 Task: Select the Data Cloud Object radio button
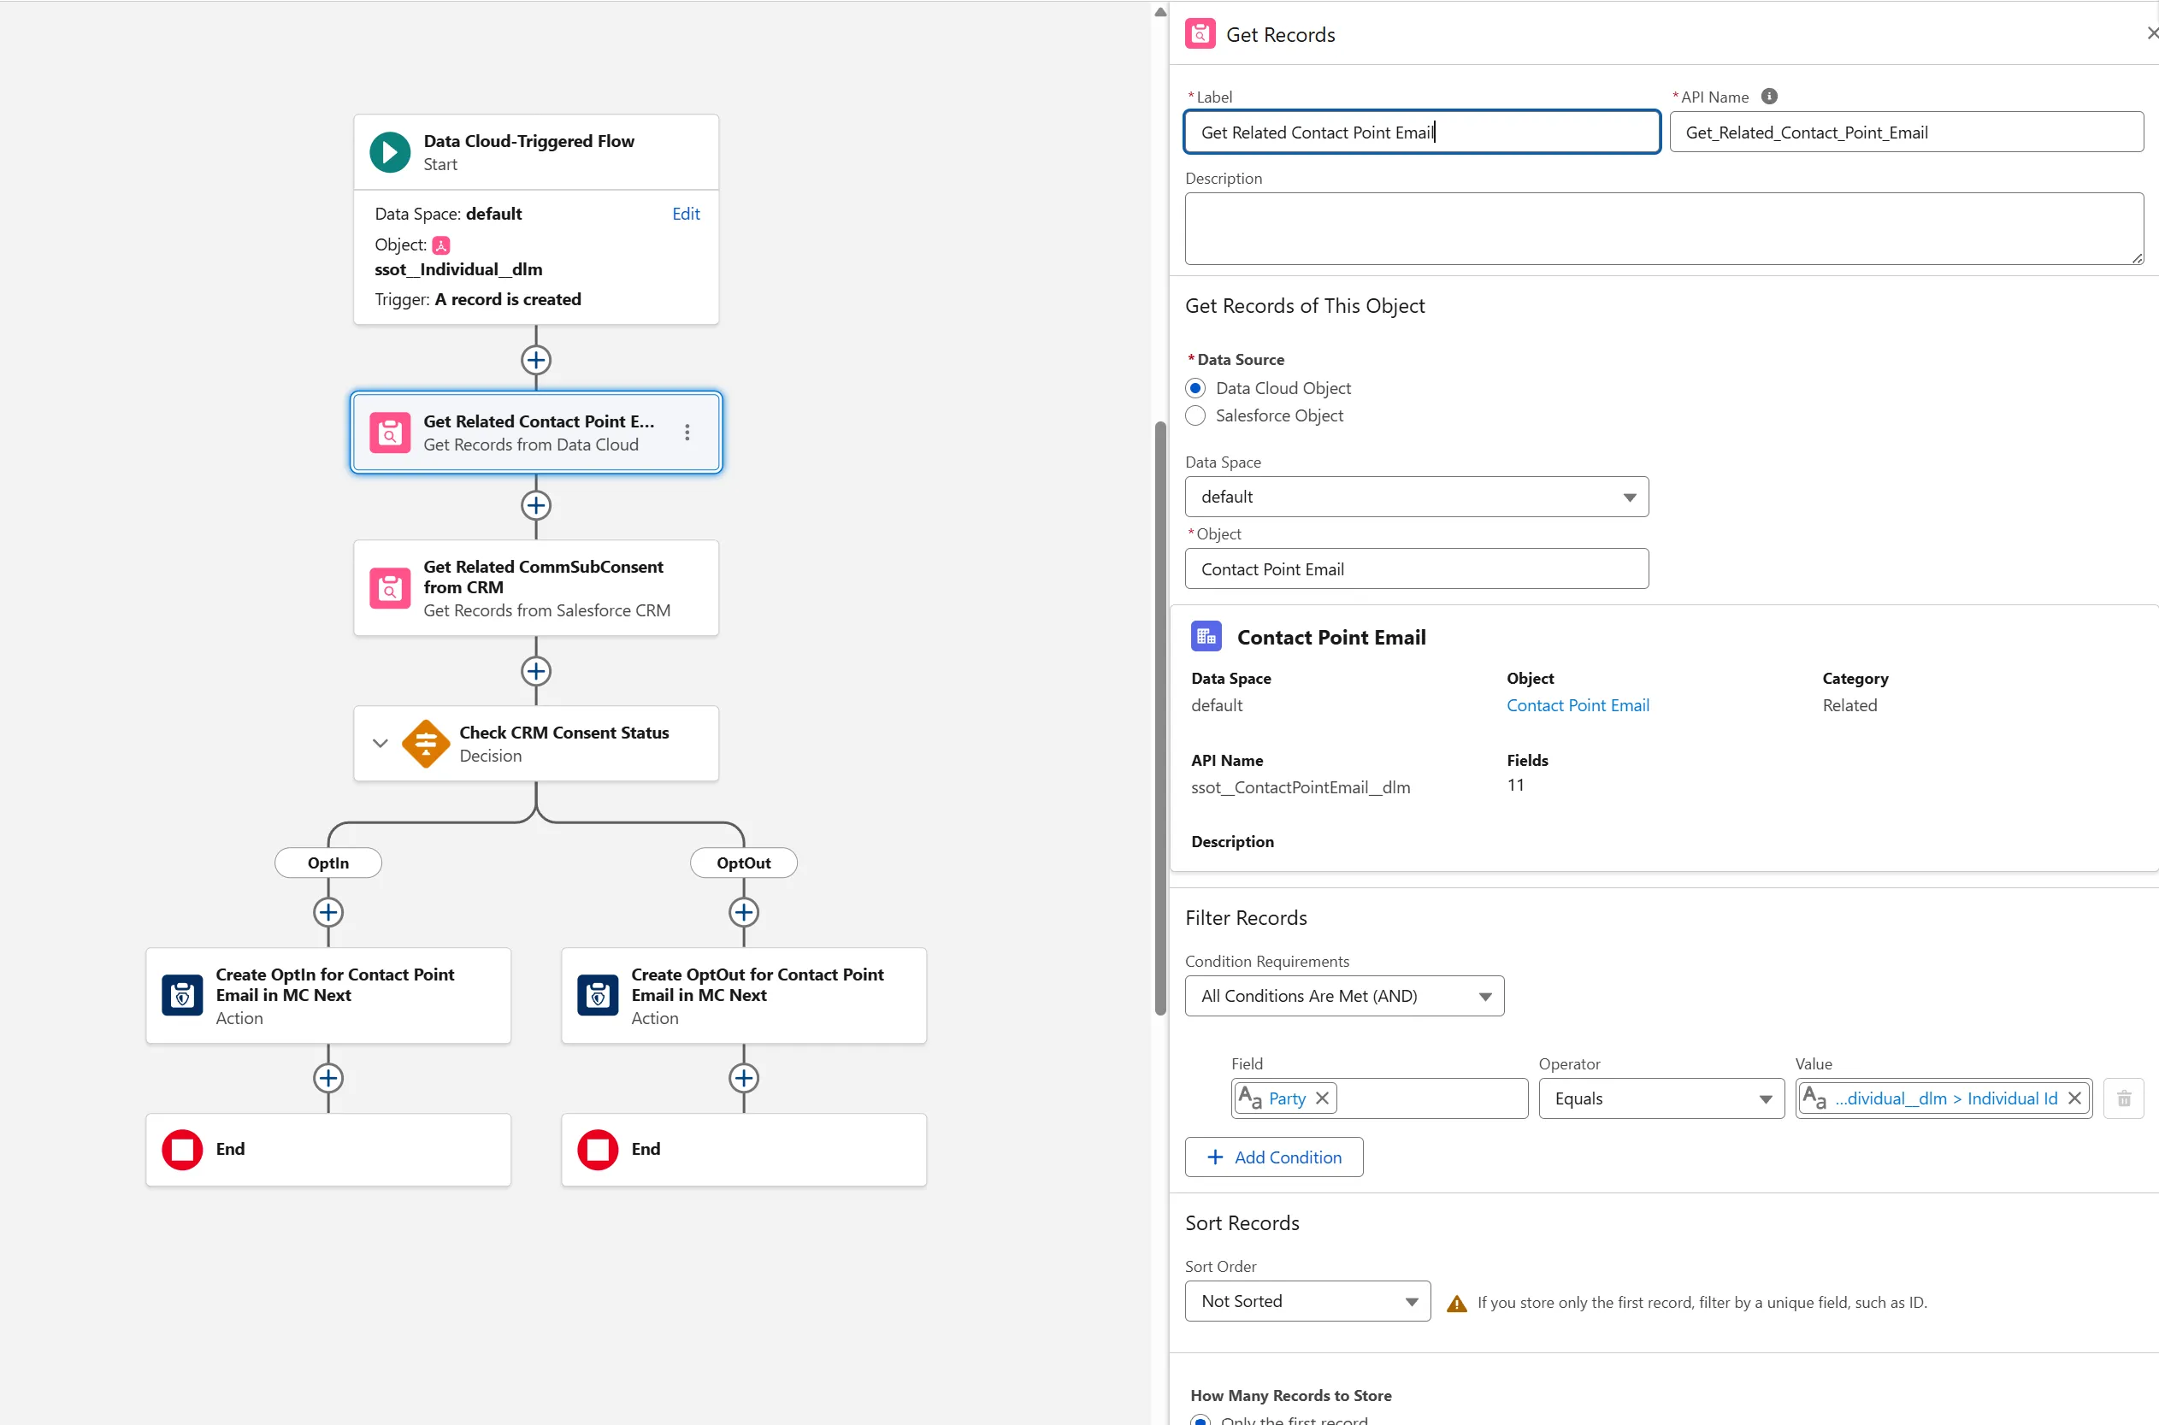coord(1195,388)
